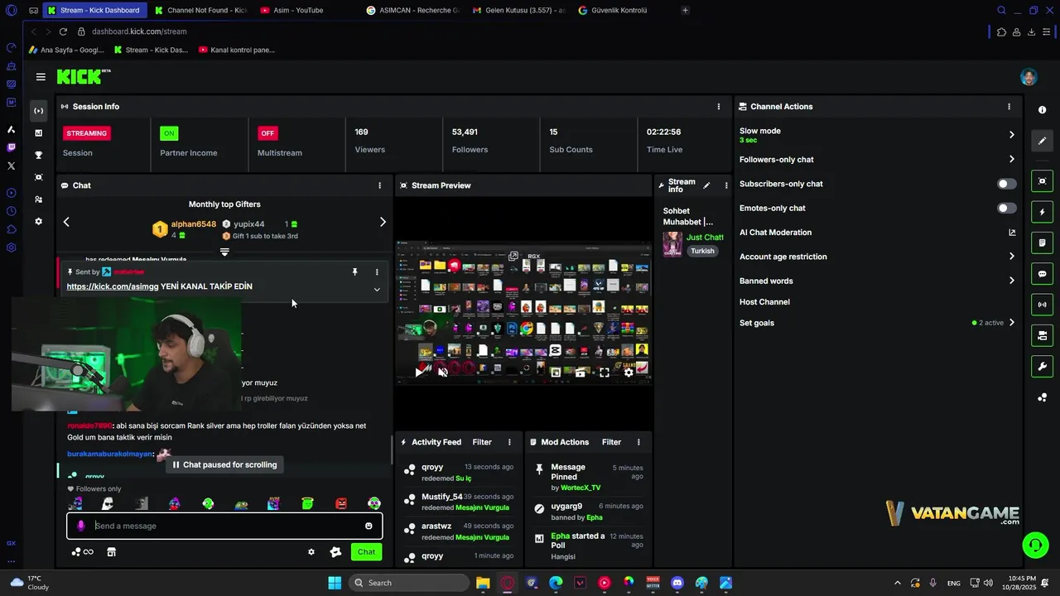Toggle Emotes-only chat switch

coord(1006,208)
